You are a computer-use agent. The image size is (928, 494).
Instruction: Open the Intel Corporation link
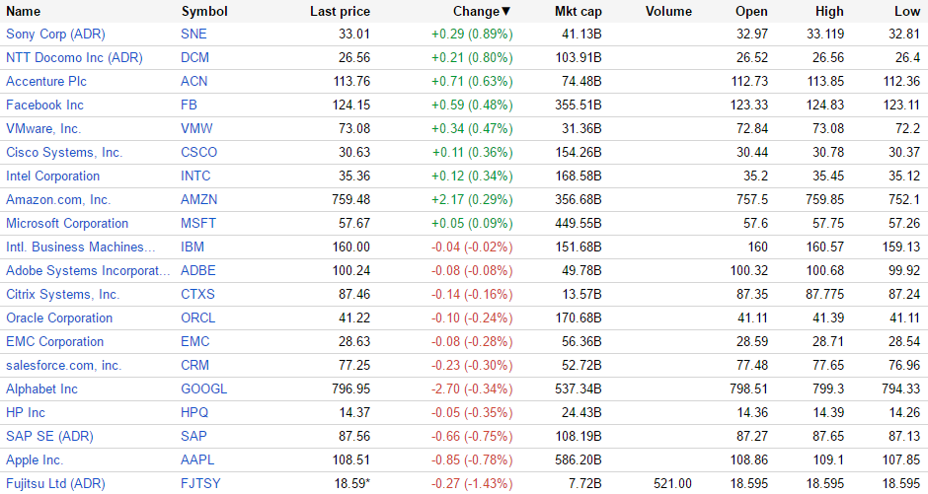tap(52, 176)
